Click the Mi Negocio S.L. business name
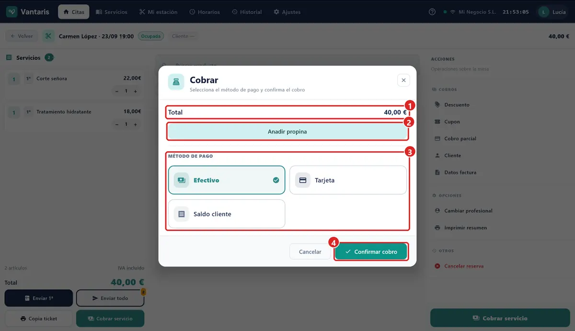Image resolution: width=575 pixels, height=331 pixels. (476, 12)
